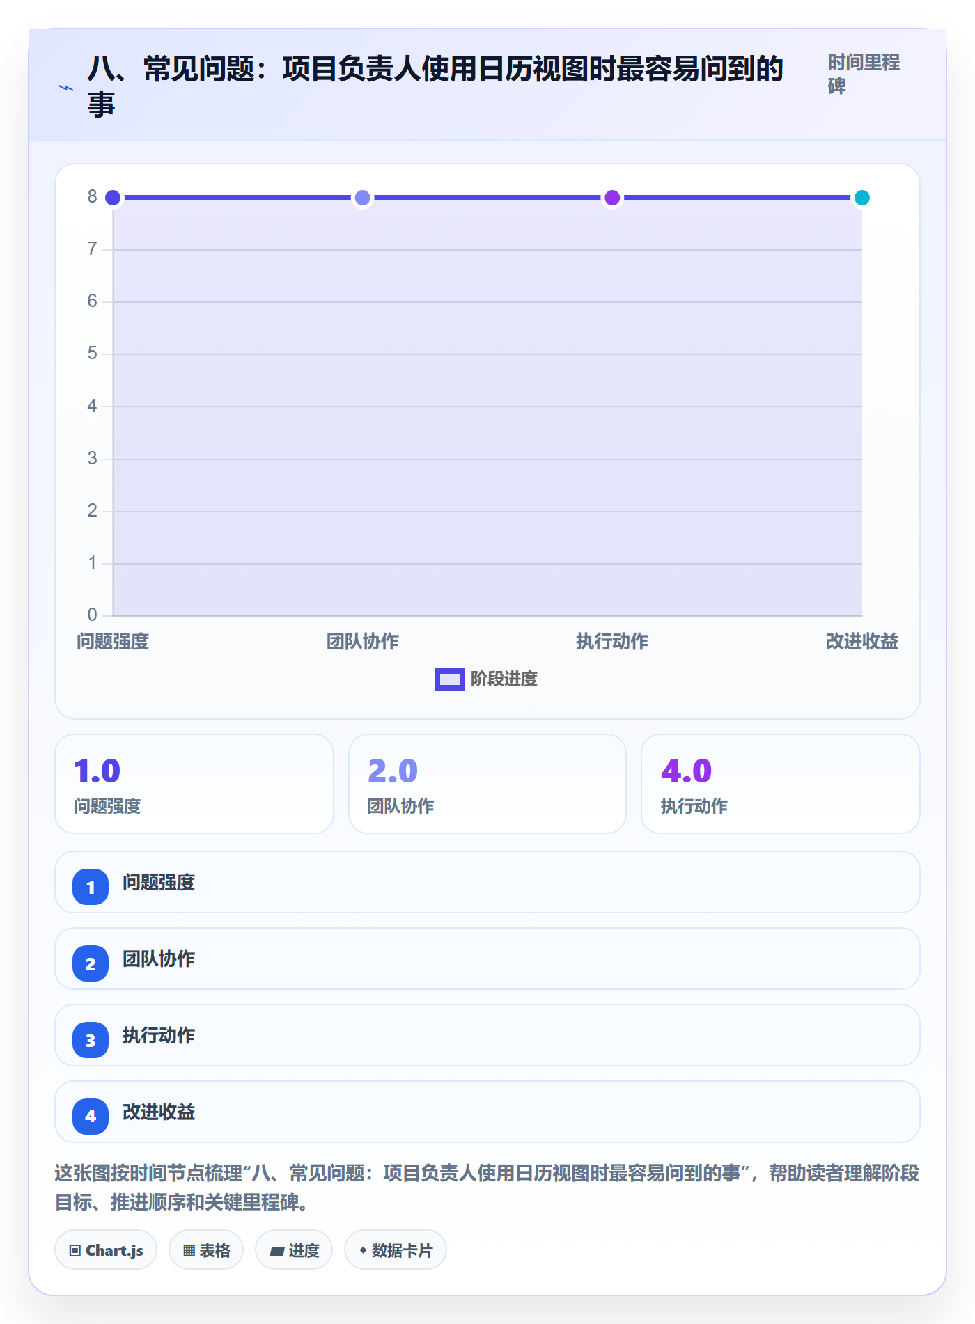The height and width of the screenshot is (1324, 975).
Task: Click the cyan 改进收益 data point
Action: coord(862,198)
